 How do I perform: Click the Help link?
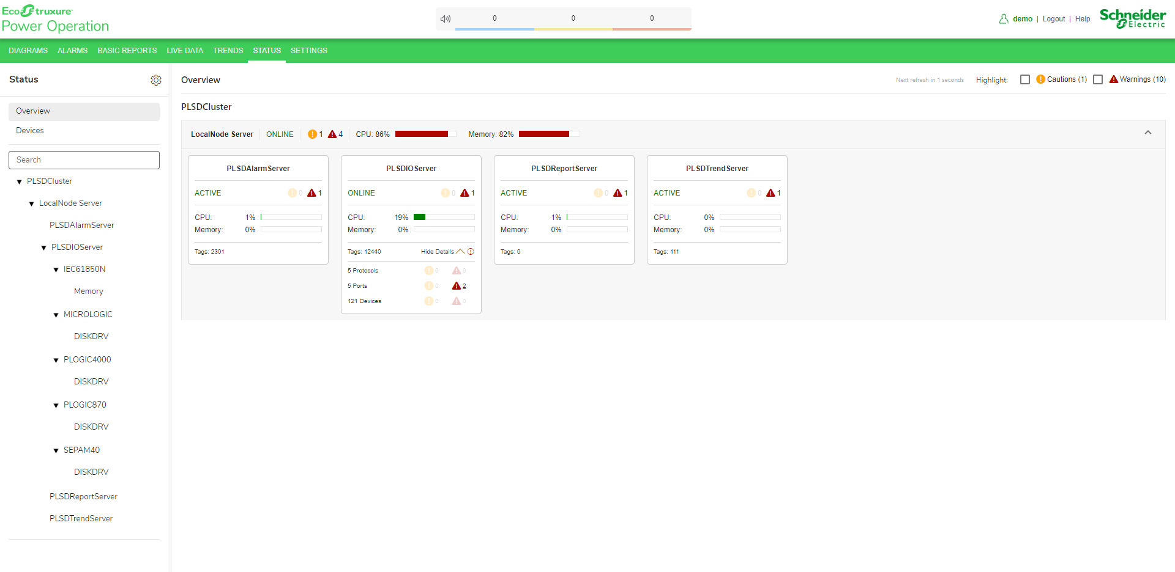(1083, 19)
